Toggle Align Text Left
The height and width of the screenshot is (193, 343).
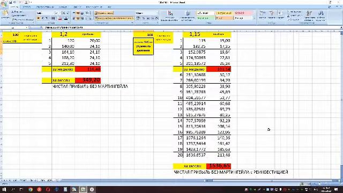point(74,19)
